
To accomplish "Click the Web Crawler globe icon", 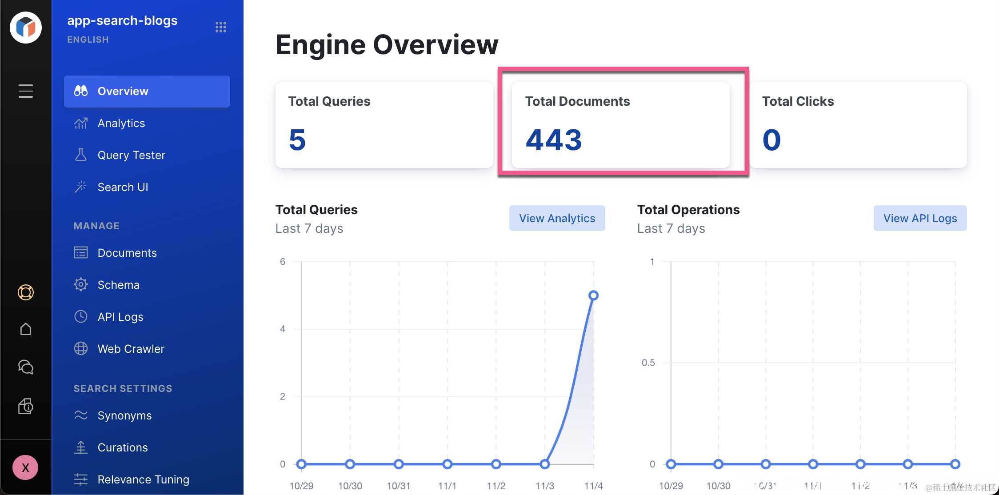I will [81, 349].
